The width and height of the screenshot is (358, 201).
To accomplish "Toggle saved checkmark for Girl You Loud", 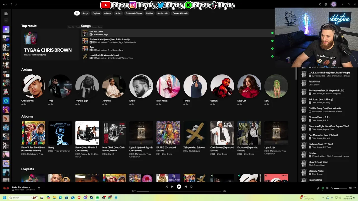I will coord(272,33).
